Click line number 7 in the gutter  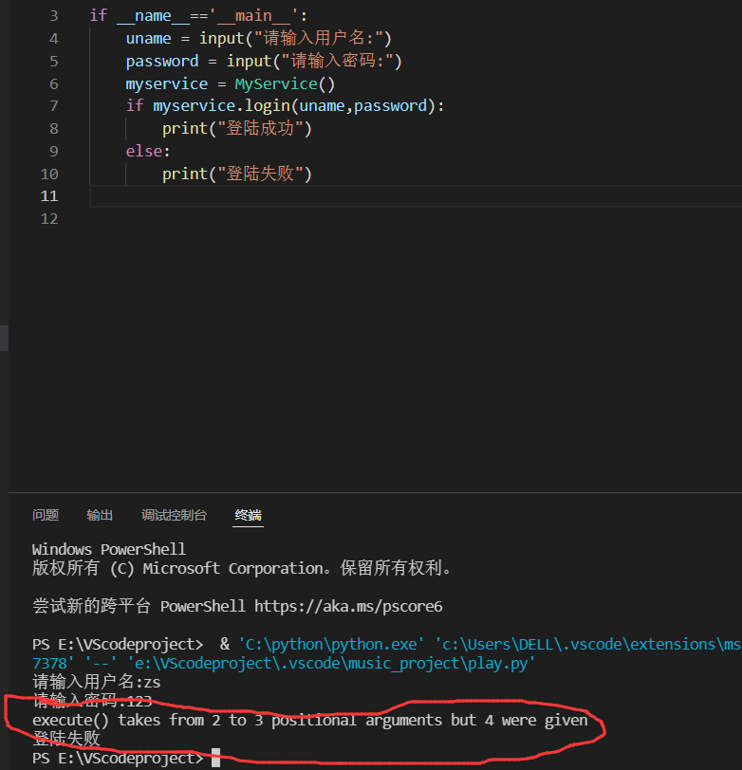point(53,105)
